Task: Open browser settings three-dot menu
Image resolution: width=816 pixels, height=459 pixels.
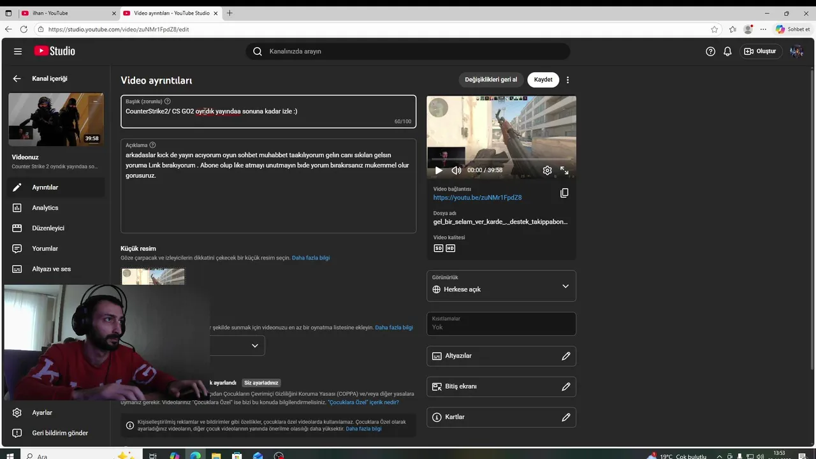Action: 763,29
